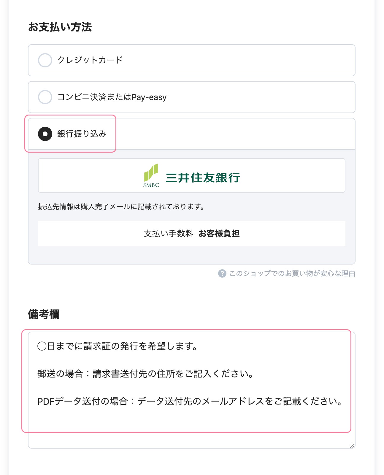
Task: Click the PDFデータ送付の場合 line in remarks
Action: 190,401
